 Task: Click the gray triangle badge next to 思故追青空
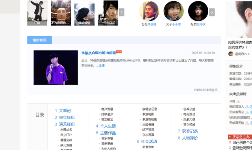click(247, 112)
